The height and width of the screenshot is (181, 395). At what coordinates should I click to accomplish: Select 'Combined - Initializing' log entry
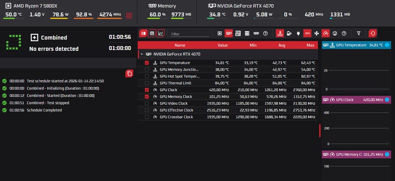[63, 88]
